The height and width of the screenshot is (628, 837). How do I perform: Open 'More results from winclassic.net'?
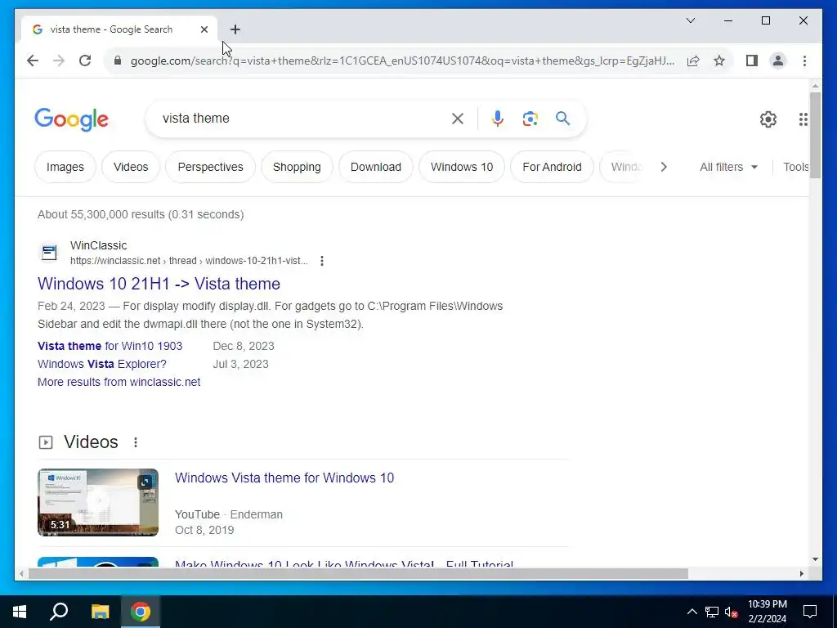click(x=119, y=383)
